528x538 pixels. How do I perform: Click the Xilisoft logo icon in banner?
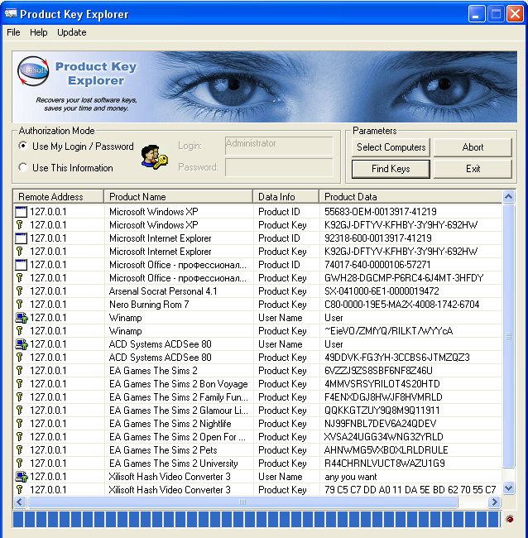[x=33, y=72]
